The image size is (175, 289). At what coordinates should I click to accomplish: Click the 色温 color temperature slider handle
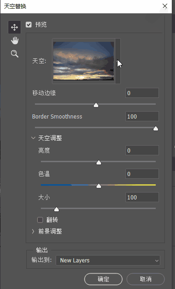99,186
